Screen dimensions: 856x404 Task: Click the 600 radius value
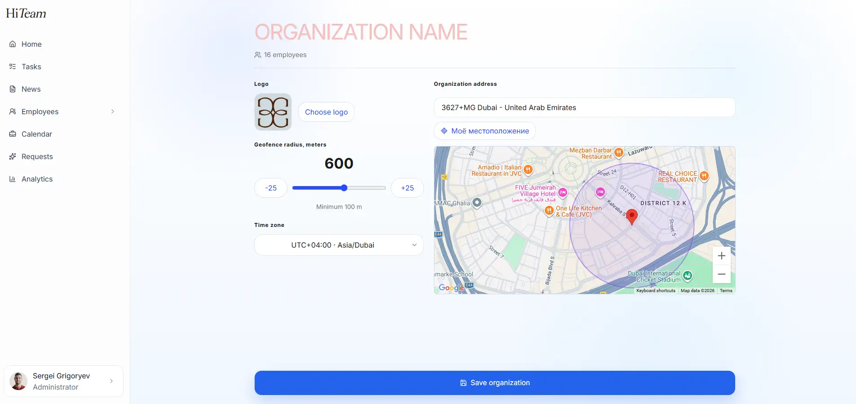coord(339,163)
